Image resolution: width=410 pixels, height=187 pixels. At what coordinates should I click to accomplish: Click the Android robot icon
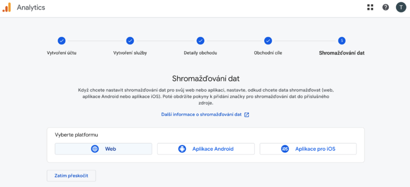pos(182,149)
